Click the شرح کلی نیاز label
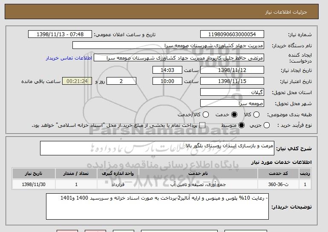 [x=294, y=149]
